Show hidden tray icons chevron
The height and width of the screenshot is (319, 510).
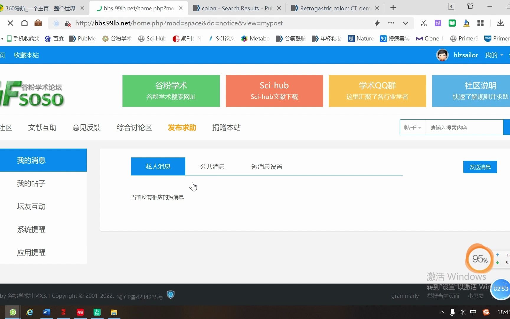point(442,312)
